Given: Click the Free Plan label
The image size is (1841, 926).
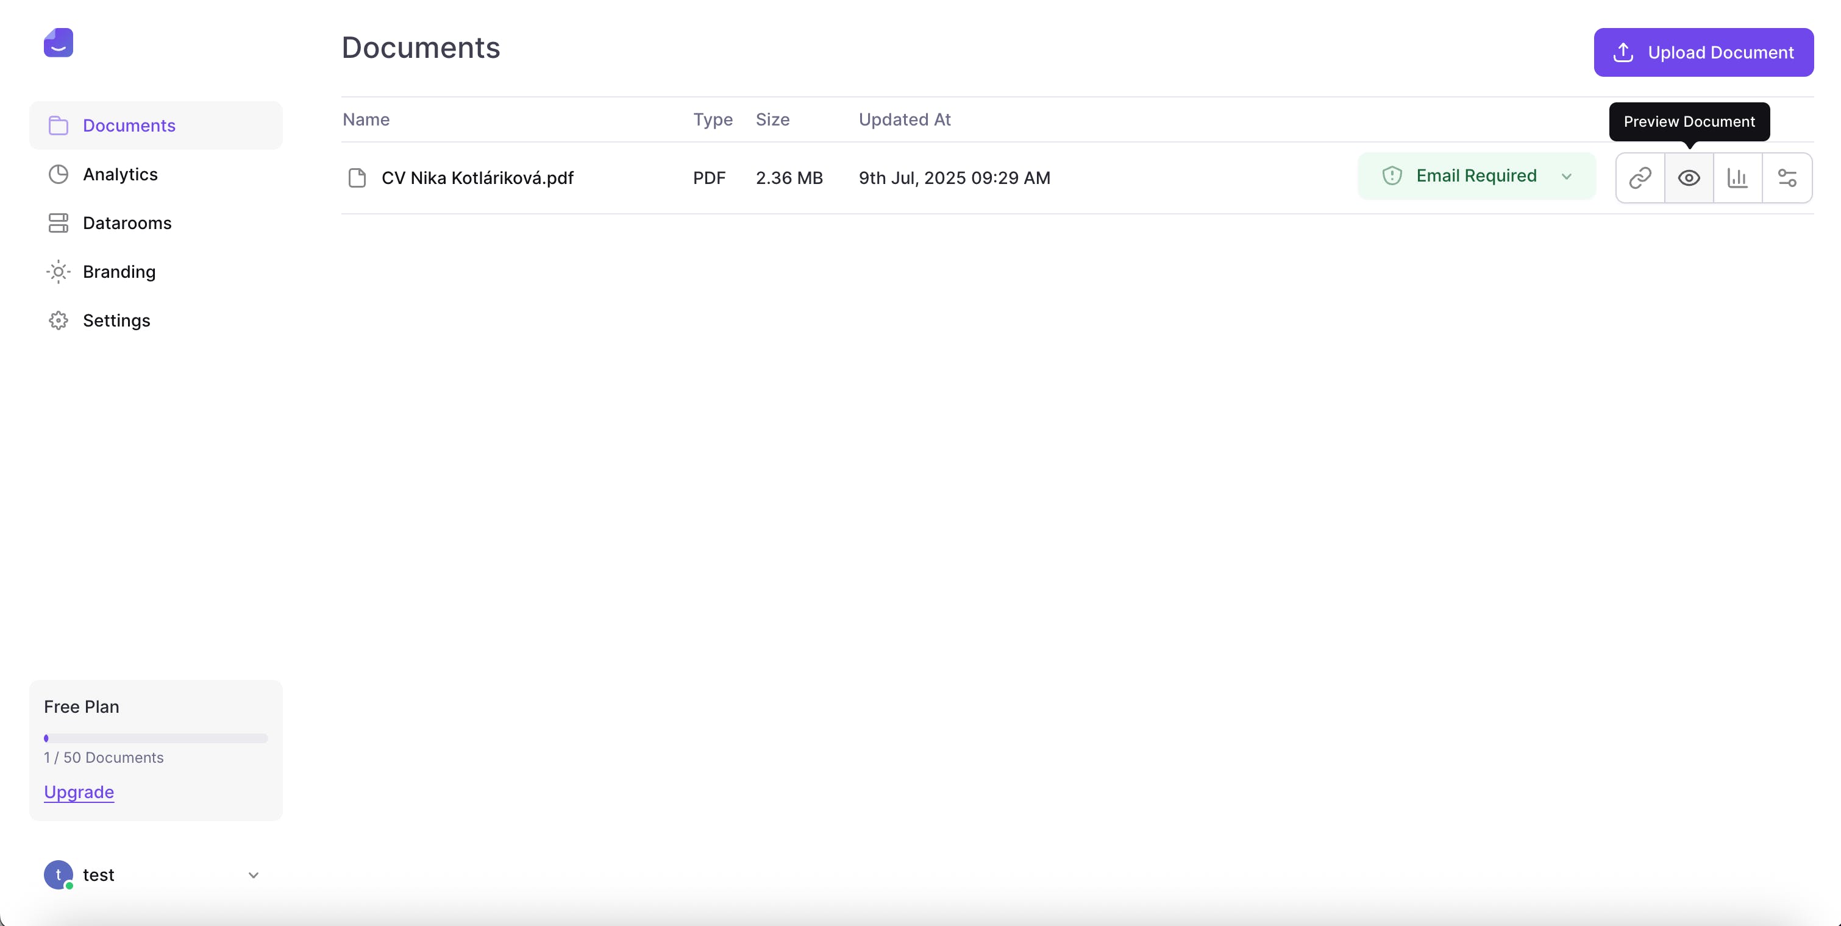Looking at the screenshot, I should pos(82,707).
